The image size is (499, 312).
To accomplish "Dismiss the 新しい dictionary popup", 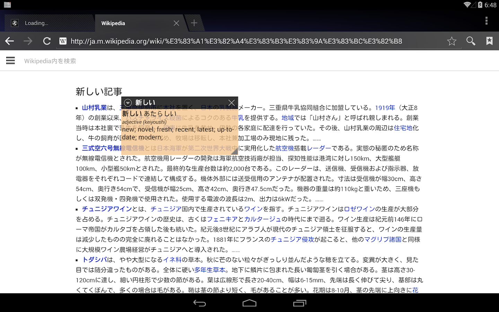I will pyautogui.click(x=231, y=102).
